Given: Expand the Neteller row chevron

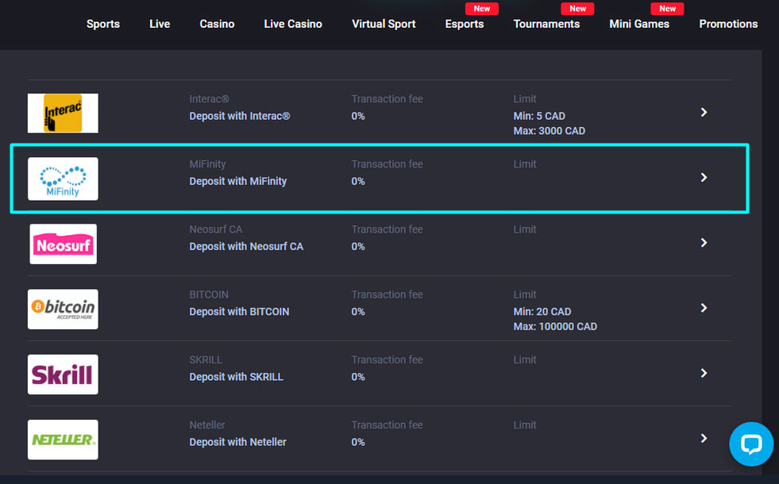Looking at the screenshot, I should [704, 438].
